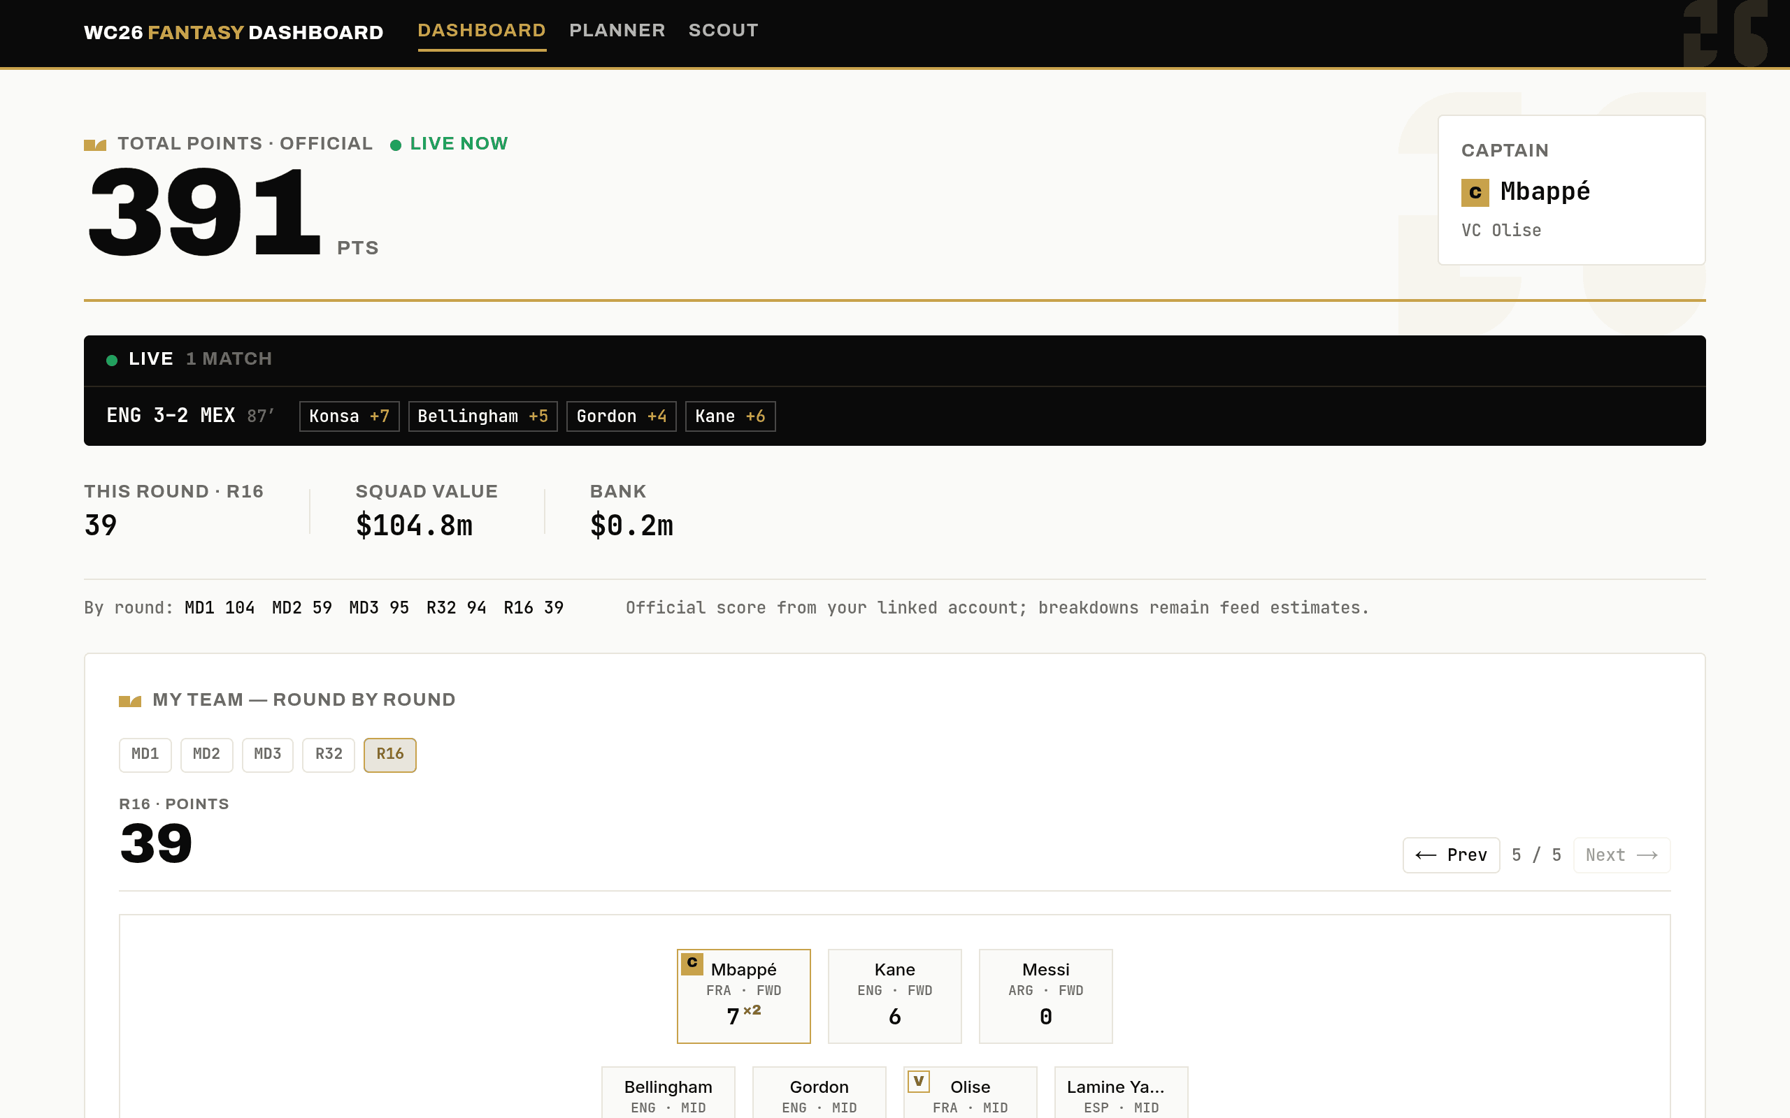1790x1118 pixels.
Task: Click the C badge in Captain panel
Action: (1475, 192)
